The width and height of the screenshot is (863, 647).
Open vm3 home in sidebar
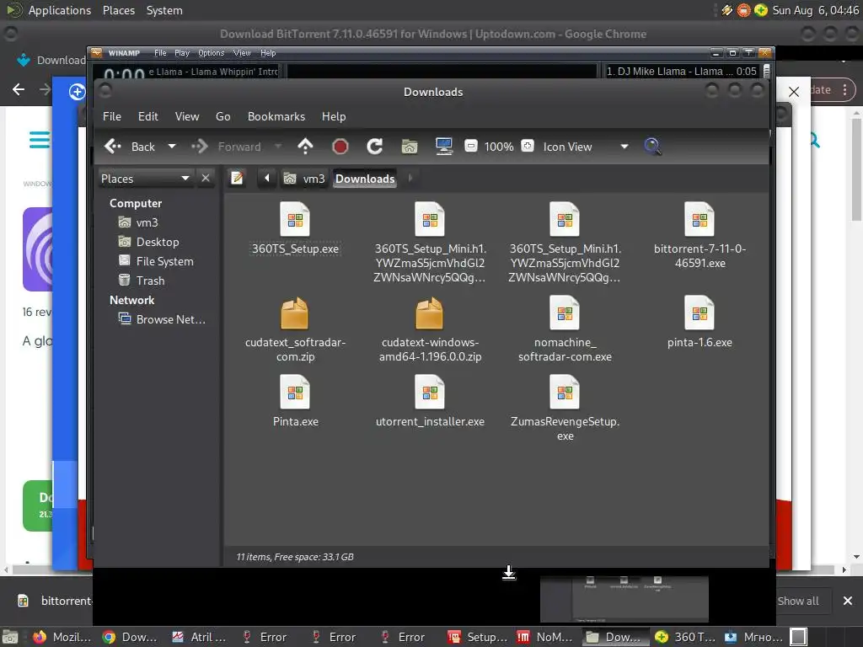[139, 222]
